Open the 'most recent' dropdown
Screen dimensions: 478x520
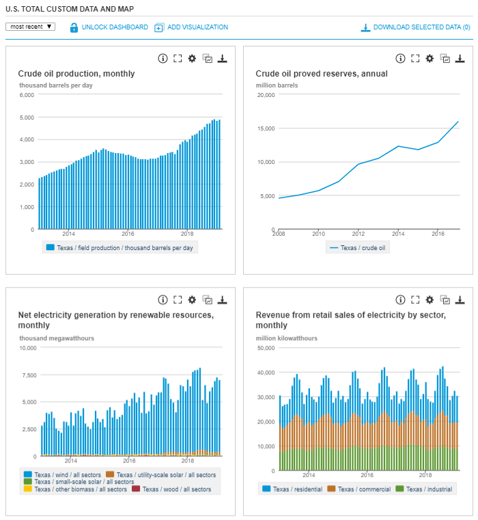[x=30, y=27]
